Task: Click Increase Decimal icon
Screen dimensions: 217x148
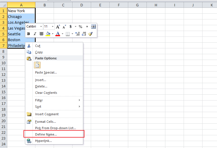Action: click(x=77, y=34)
